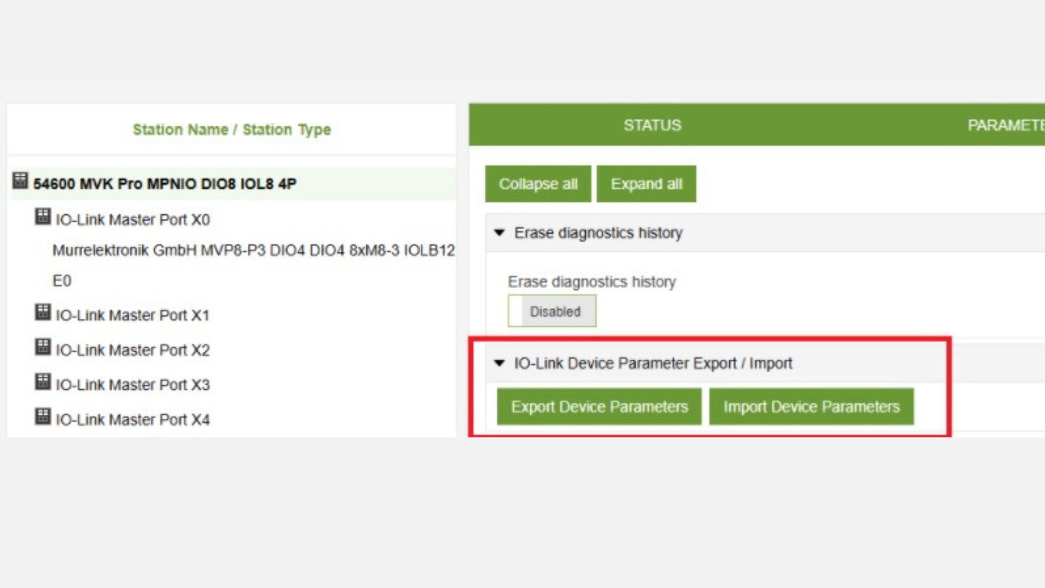Select 54600 MVK Pro MPNIO station
This screenshot has width=1045, height=588.
tap(164, 183)
